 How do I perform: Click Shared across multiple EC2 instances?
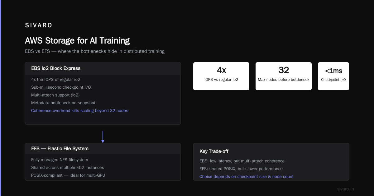point(68,167)
